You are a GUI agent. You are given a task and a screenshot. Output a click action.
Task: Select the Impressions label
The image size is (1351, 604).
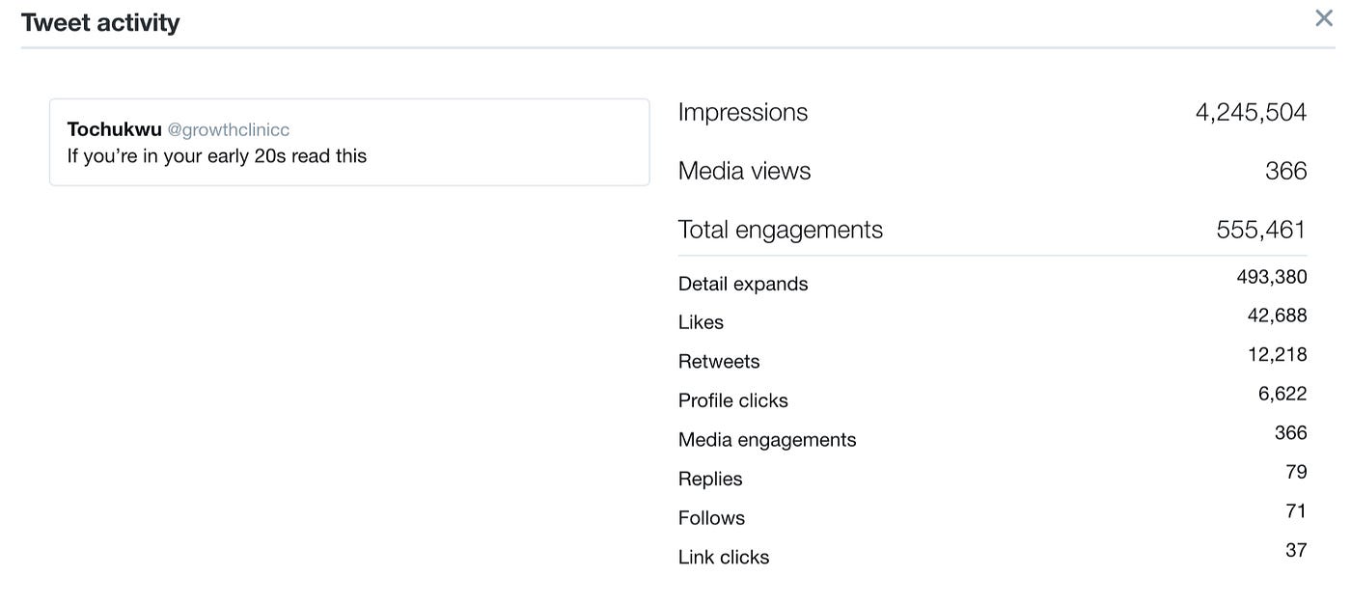click(x=742, y=113)
